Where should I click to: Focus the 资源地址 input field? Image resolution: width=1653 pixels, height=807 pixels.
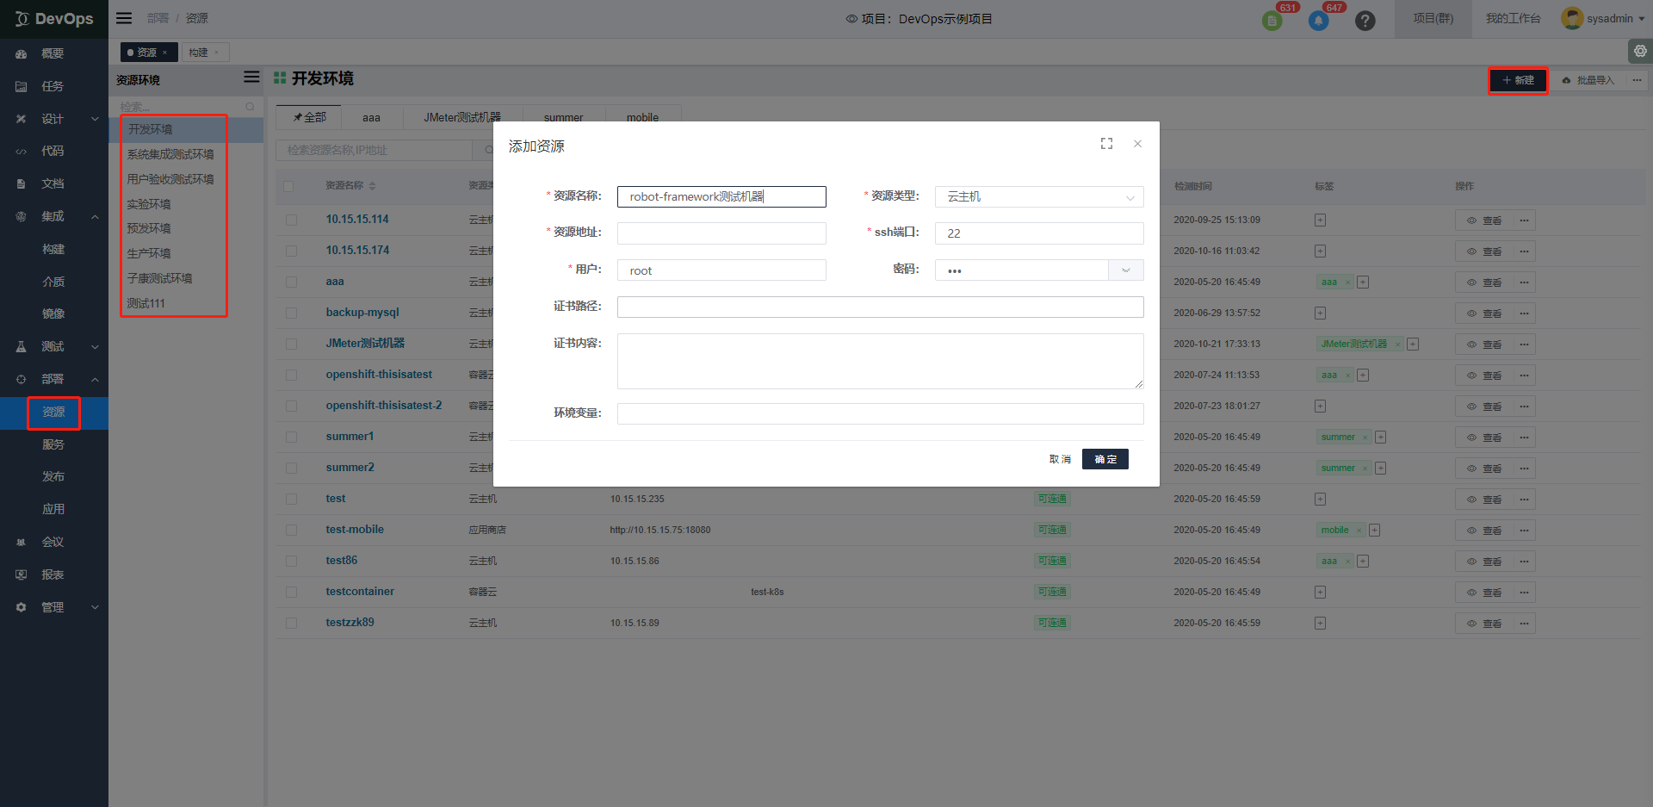(x=721, y=233)
